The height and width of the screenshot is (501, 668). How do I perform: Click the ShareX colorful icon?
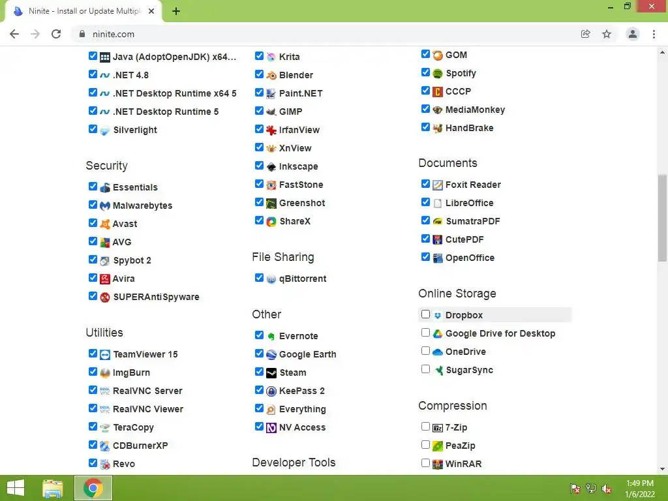click(271, 222)
